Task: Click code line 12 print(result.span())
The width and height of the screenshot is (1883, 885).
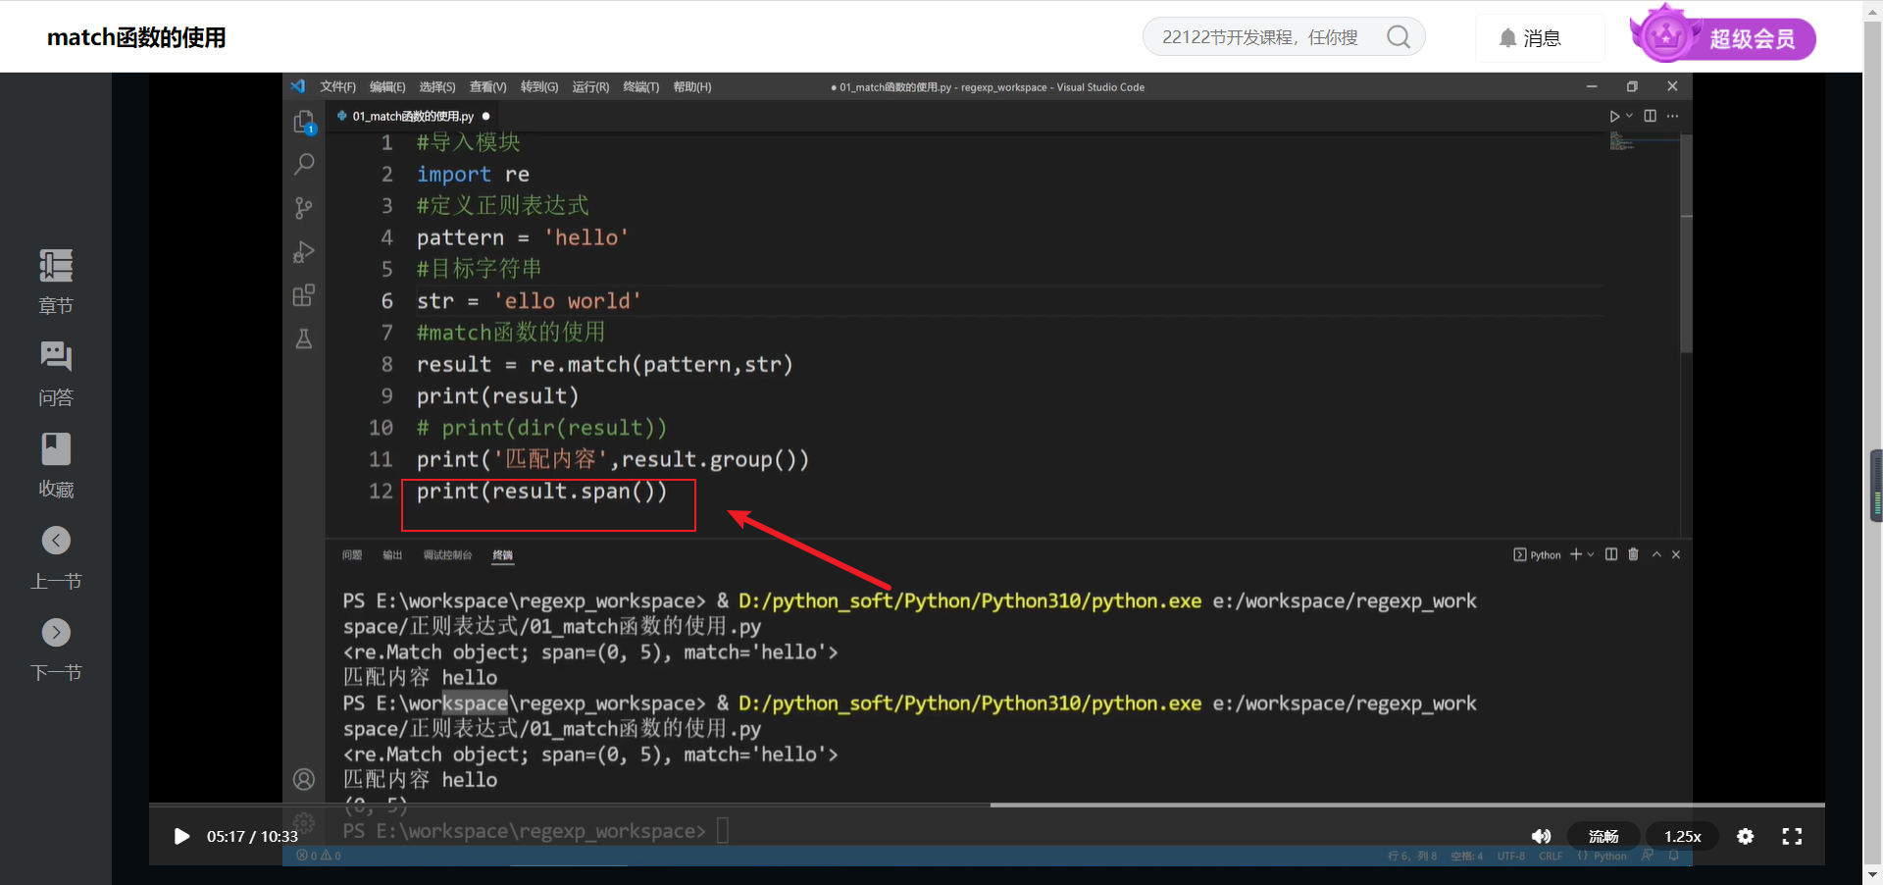Action: tap(541, 491)
